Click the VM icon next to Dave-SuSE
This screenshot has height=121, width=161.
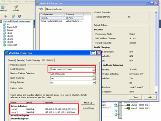(5, 27)
